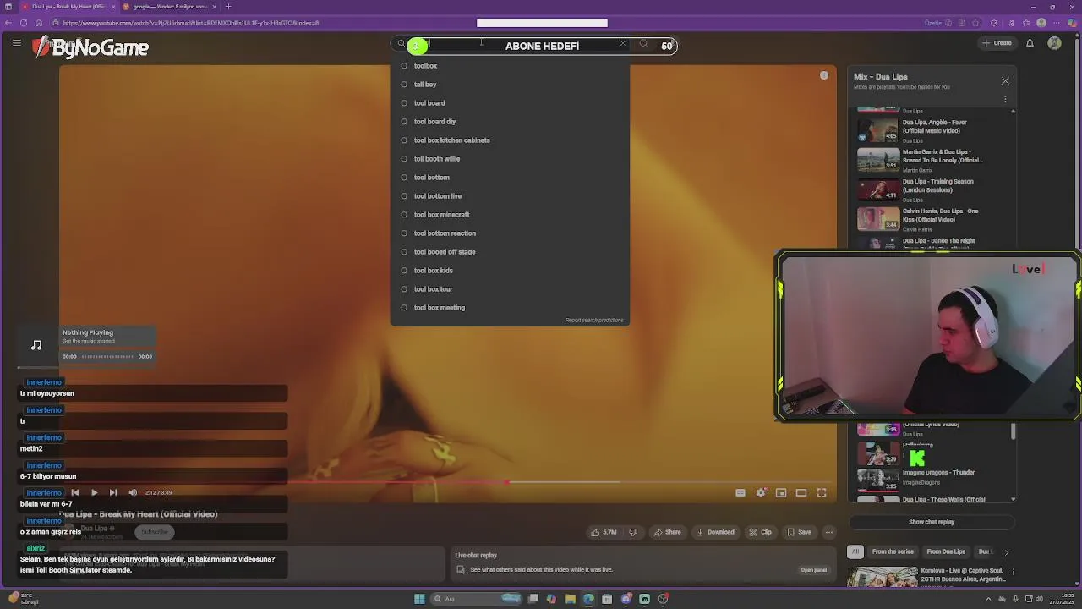Open the YouTube hamburger guide menu
Viewport: 1082px width, 609px height.
[x=16, y=42]
